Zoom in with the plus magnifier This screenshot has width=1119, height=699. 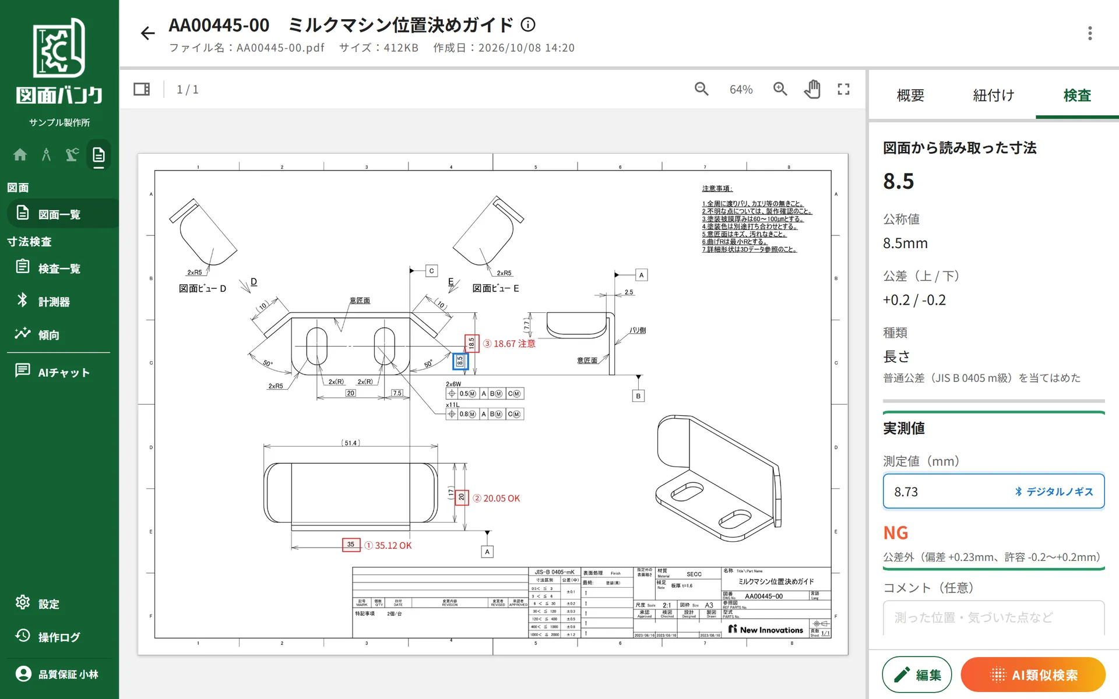coord(780,89)
